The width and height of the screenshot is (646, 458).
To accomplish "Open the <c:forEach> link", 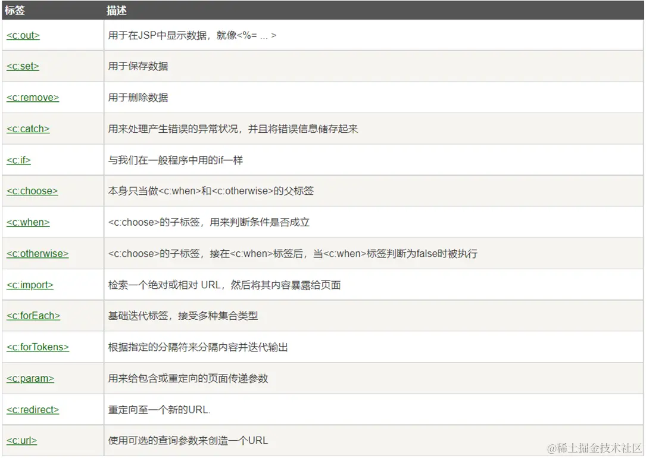I will 33,316.
